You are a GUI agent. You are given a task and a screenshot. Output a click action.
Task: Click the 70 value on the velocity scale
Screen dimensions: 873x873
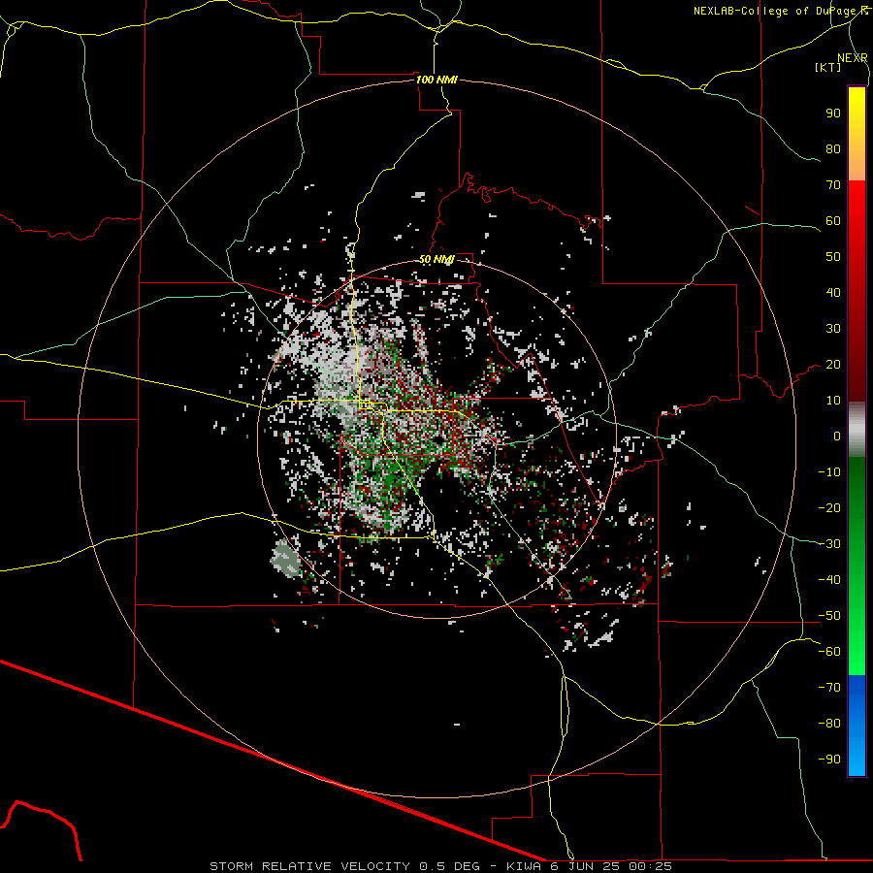coord(833,185)
